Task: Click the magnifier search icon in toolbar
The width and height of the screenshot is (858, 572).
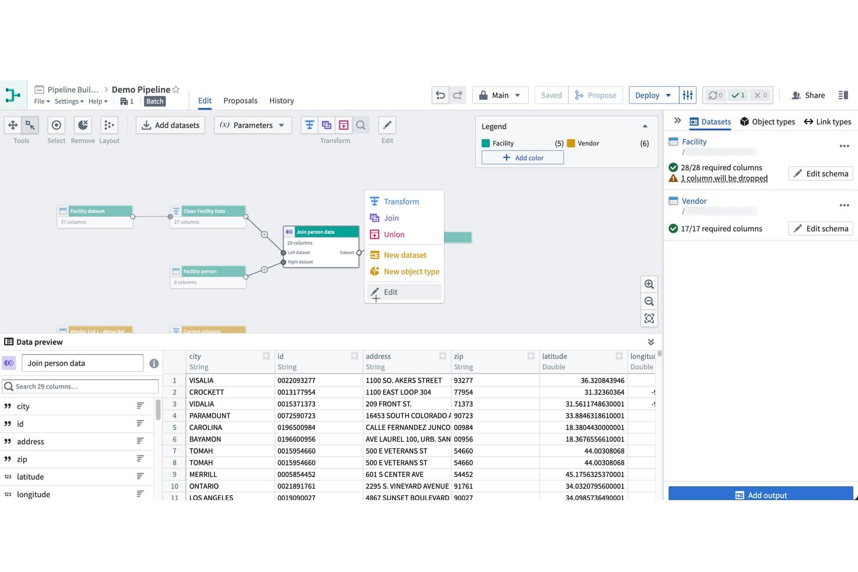Action: (361, 125)
